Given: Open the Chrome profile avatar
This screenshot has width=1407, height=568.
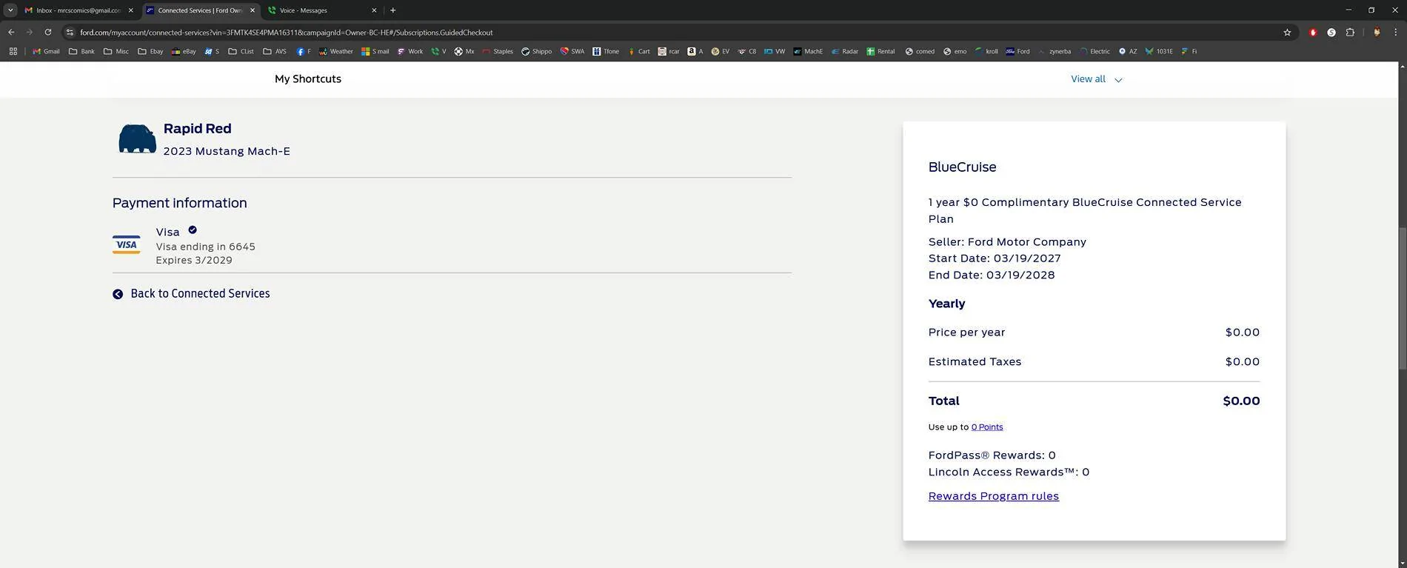Looking at the screenshot, I should 1377,33.
